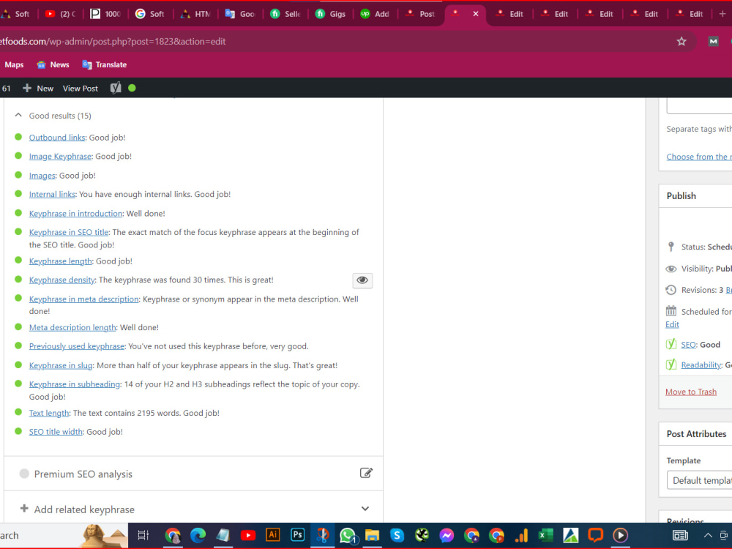Open the Image Keyphrase link
This screenshot has height=549, width=732.
pos(60,157)
